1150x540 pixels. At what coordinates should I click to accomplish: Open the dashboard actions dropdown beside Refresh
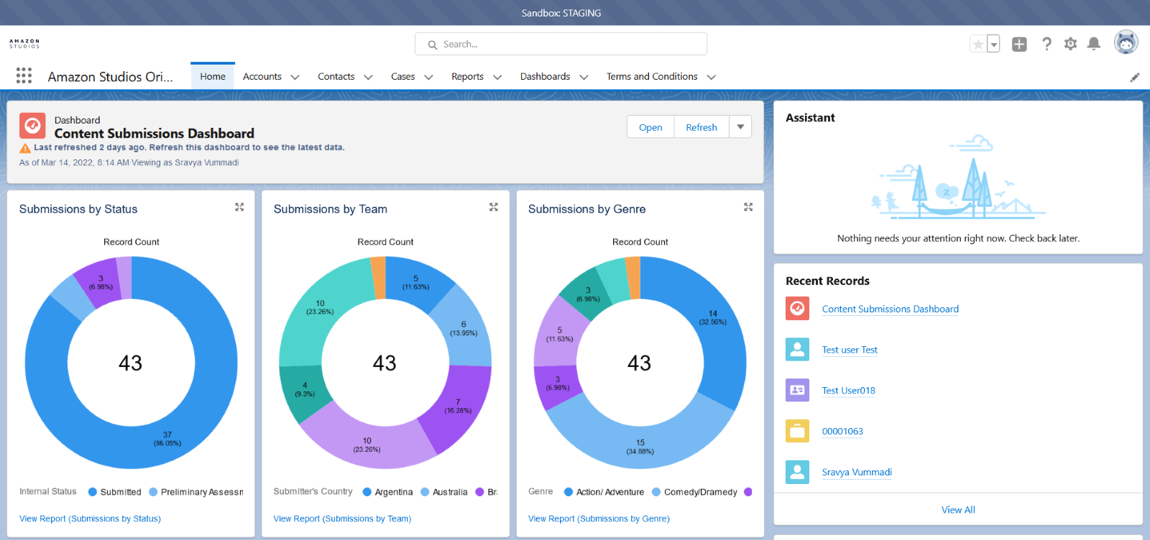(740, 127)
